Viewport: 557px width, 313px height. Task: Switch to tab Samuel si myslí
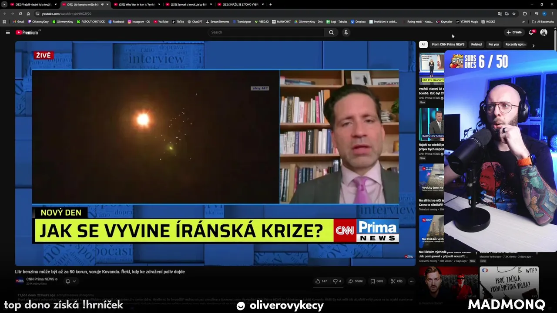coord(188,4)
